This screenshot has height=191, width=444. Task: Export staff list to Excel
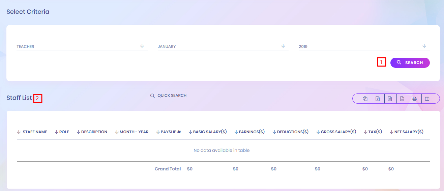click(x=378, y=99)
